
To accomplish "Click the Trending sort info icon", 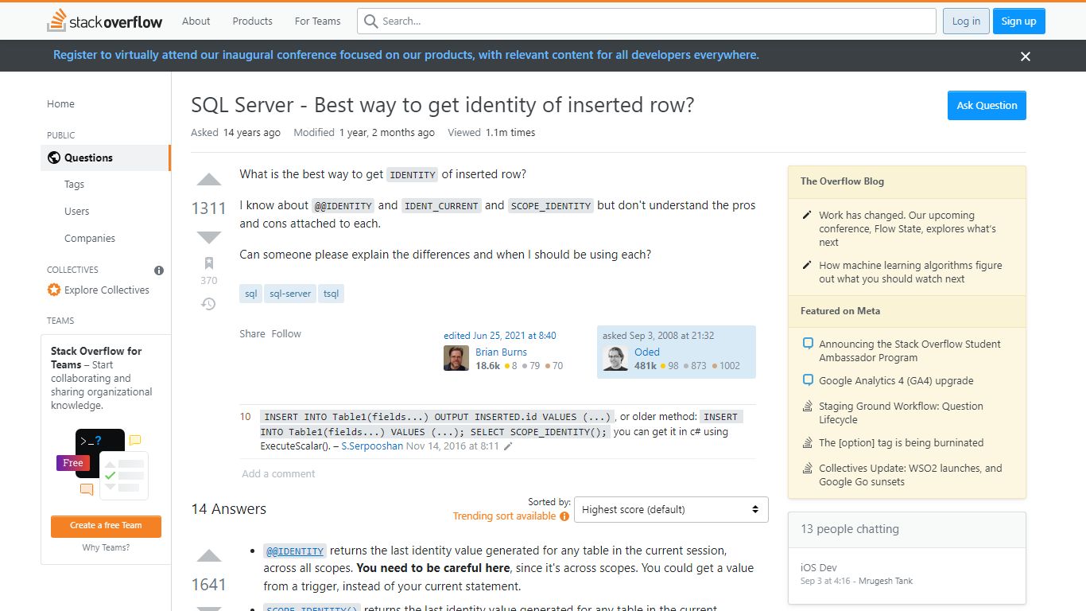I will click(564, 516).
